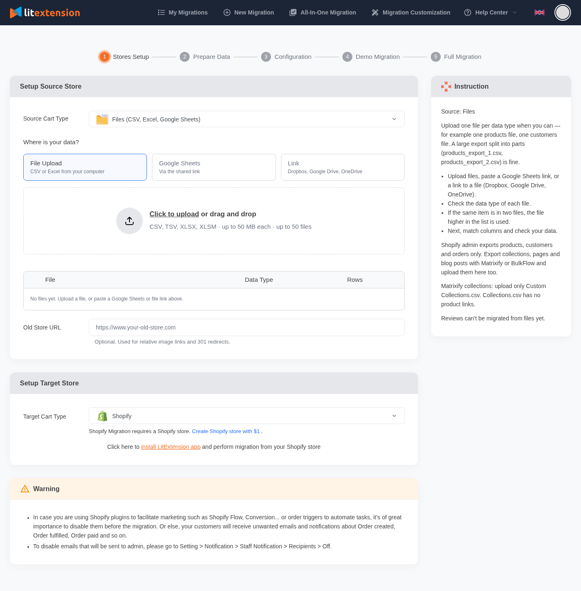Image resolution: width=581 pixels, height=591 pixels.
Task: Select the Link data source option
Action: (343, 167)
